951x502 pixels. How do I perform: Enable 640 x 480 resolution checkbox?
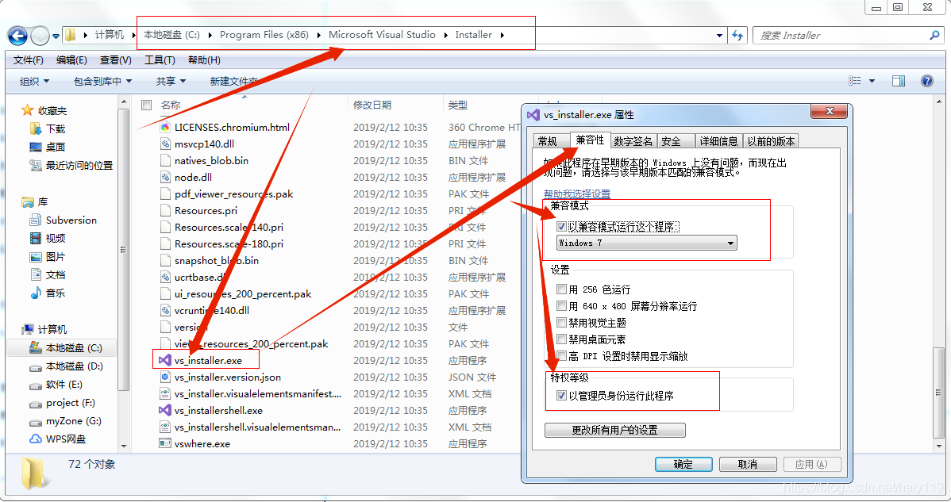(x=561, y=306)
